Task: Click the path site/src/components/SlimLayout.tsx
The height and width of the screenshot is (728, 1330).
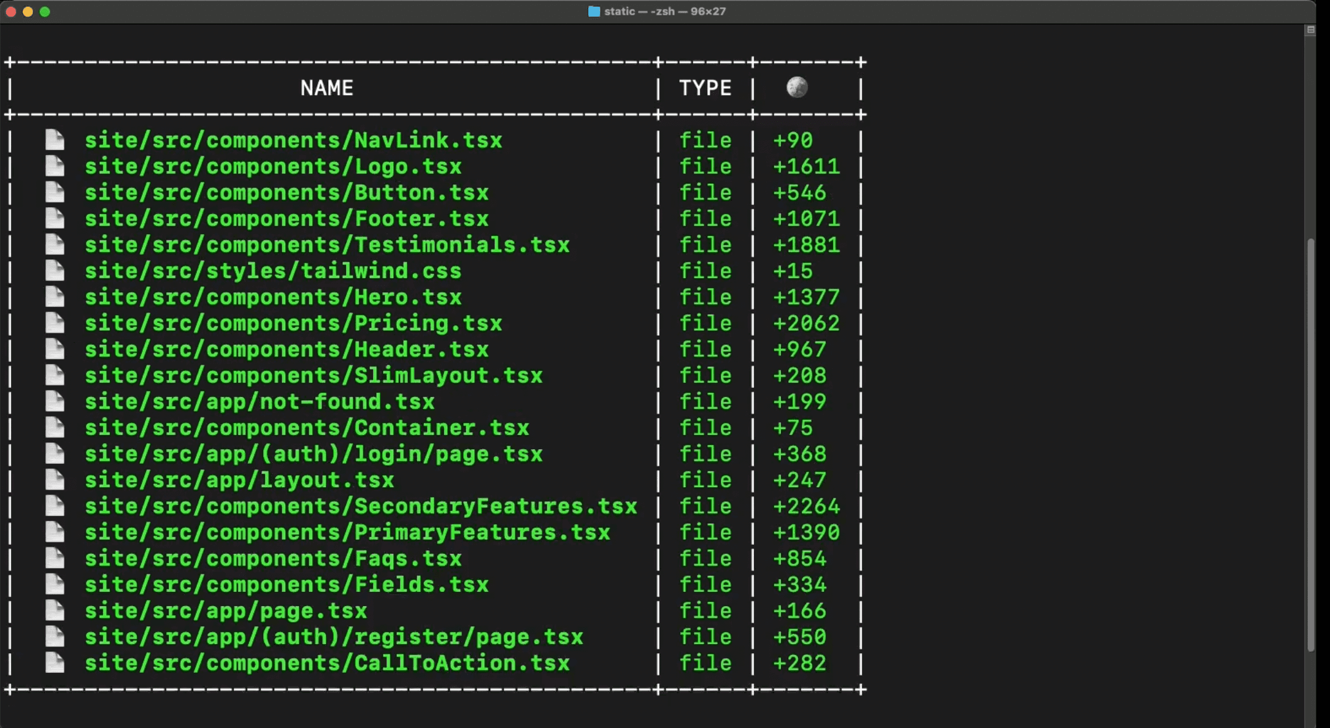Action: 313,376
